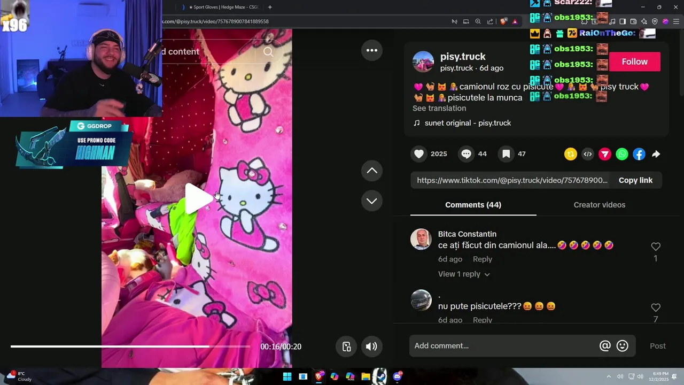
Task: Click the embed code icon
Action: click(x=588, y=154)
